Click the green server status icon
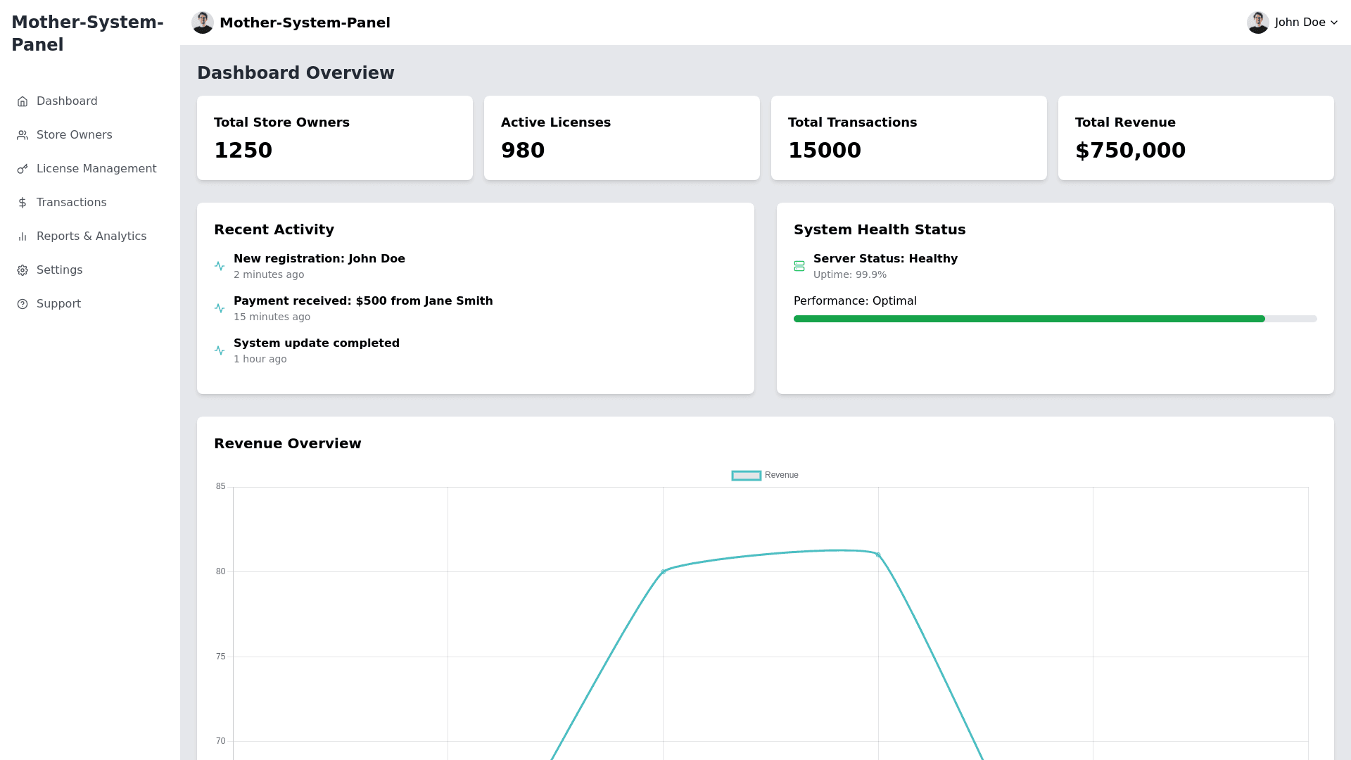This screenshot has height=760, width=1351. pos(799,266)
